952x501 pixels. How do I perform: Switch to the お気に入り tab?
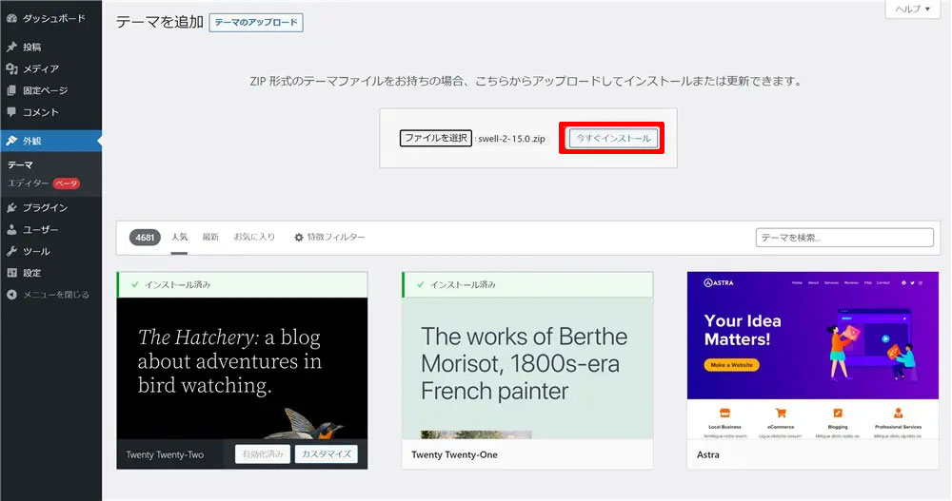[254, 237]
